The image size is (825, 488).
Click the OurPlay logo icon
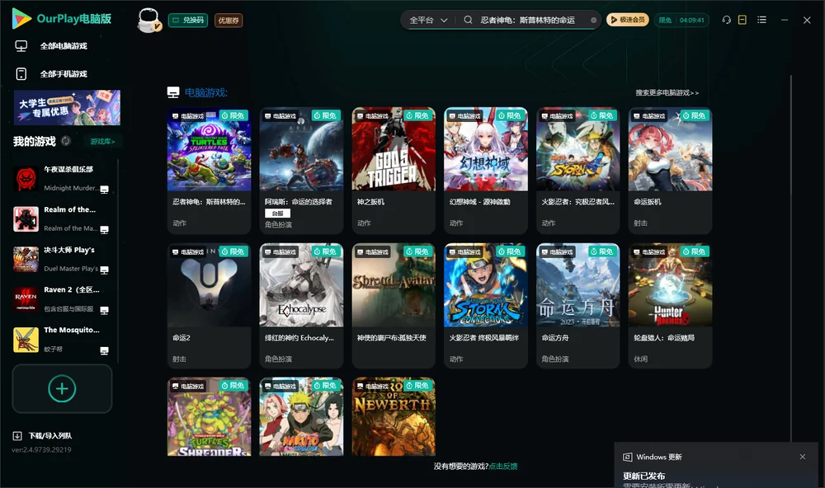click(x=21, y=19)
